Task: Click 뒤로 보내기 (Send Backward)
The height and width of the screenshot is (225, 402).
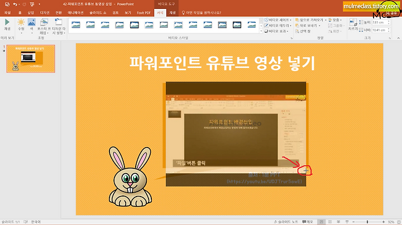Action: 306,26
